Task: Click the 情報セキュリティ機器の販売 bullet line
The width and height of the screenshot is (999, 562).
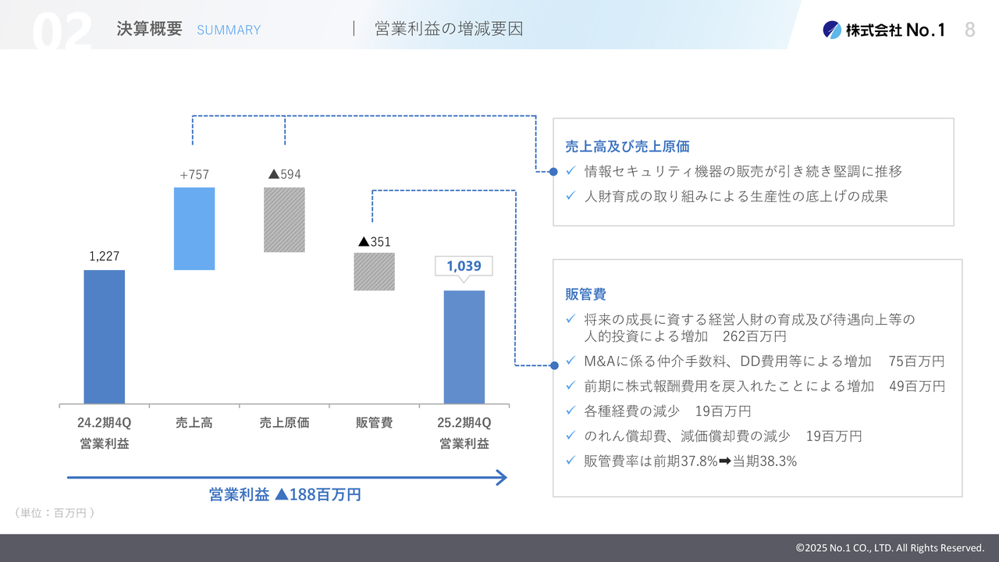Action: (743, 171)
